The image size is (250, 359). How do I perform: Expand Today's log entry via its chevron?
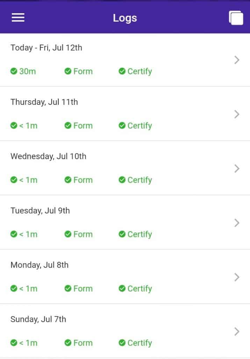(237, 60)
